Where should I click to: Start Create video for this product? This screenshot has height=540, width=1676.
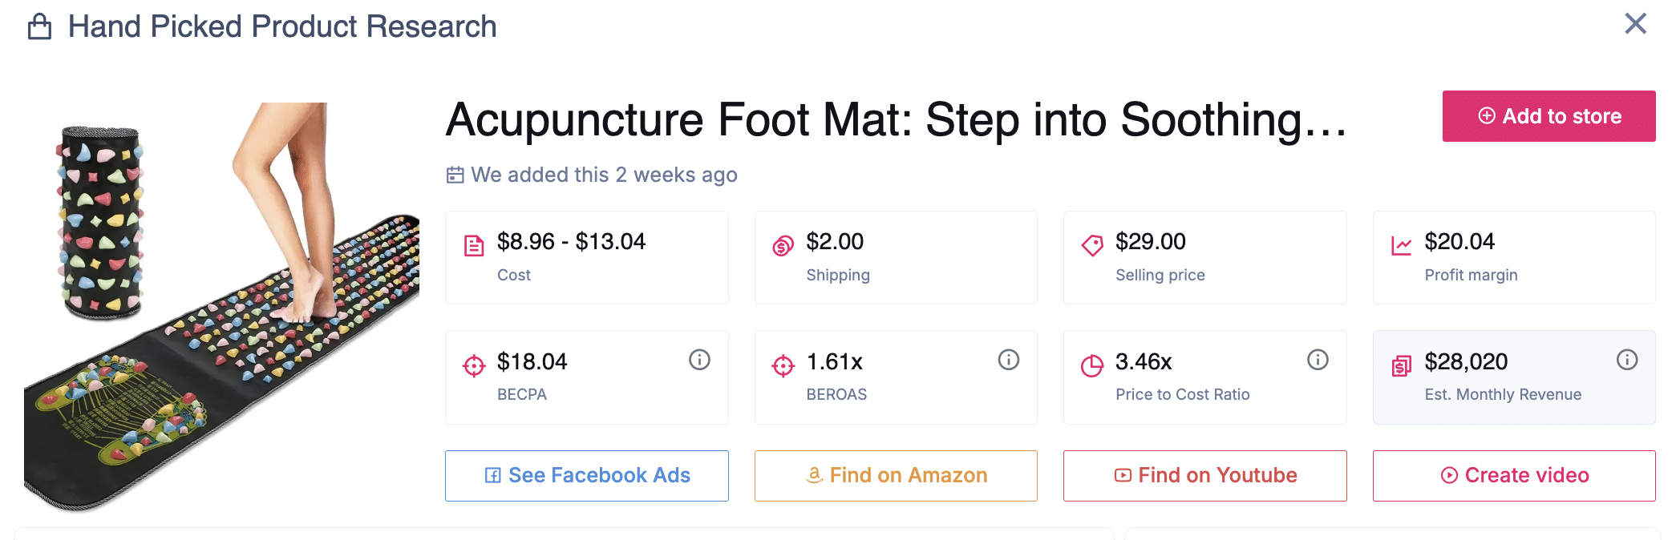[1514, 476]
